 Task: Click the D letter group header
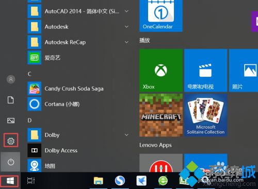[29, 121]
